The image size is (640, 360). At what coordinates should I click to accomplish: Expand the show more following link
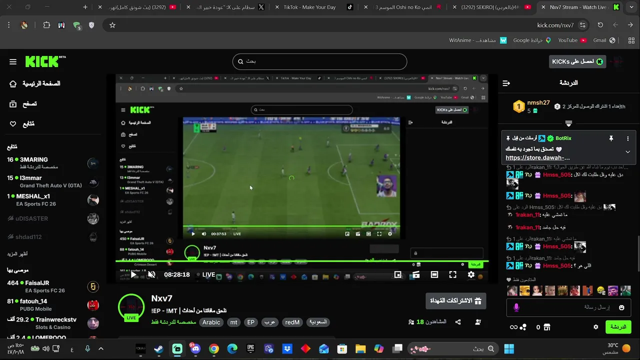(x=17, y=254)
